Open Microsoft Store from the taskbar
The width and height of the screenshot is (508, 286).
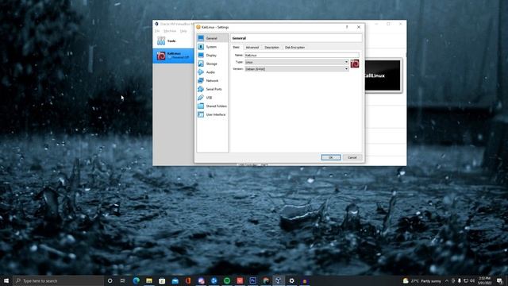(x=162, y=280)
